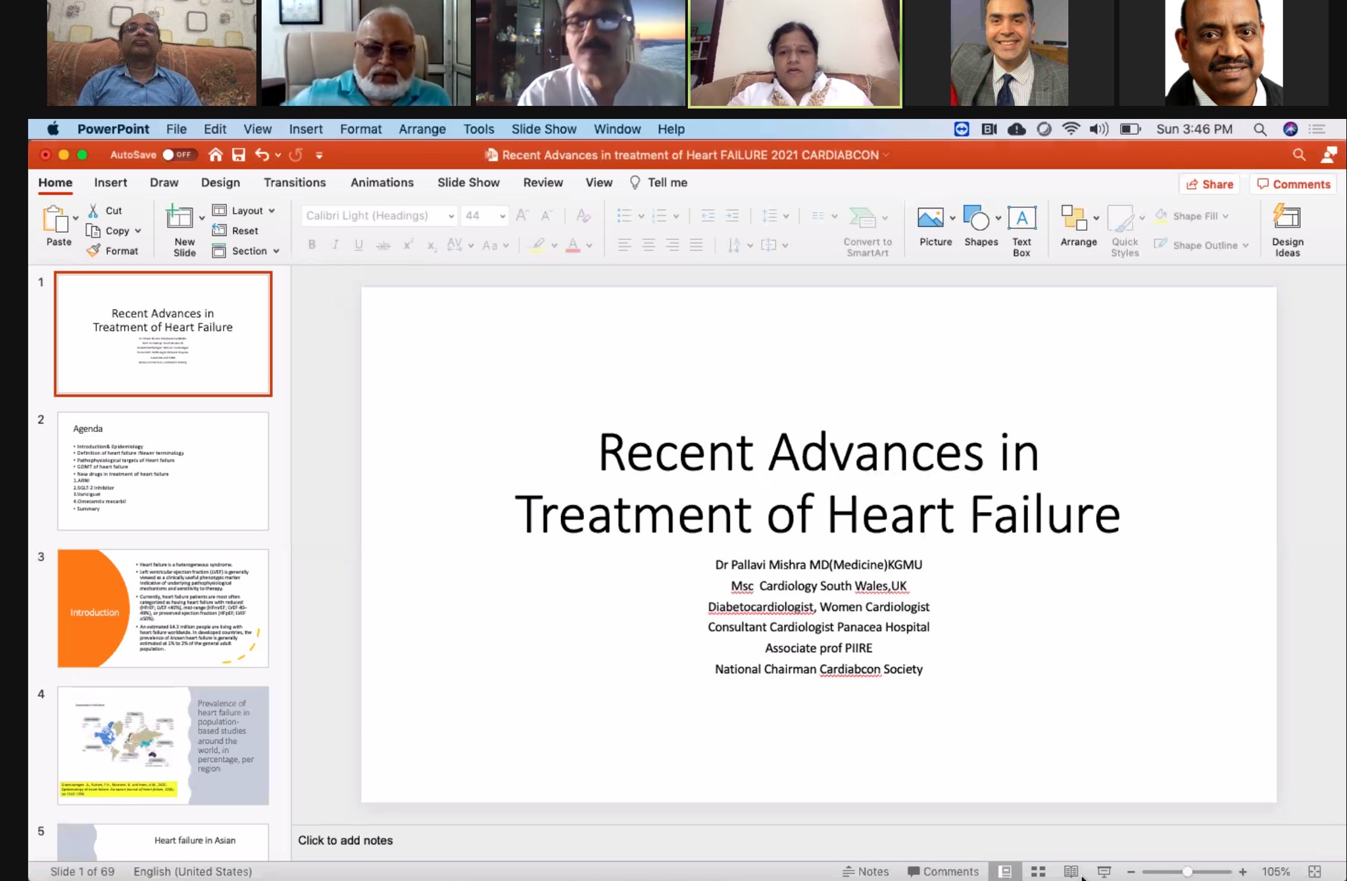Switch to Slide Sorter view

[x=1038, y=871]
